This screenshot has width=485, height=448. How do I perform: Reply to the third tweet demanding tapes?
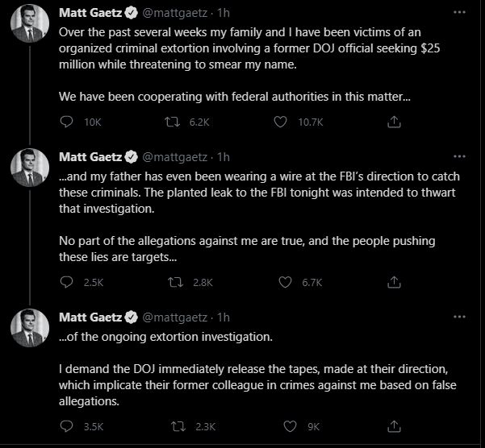click(67, 426)
